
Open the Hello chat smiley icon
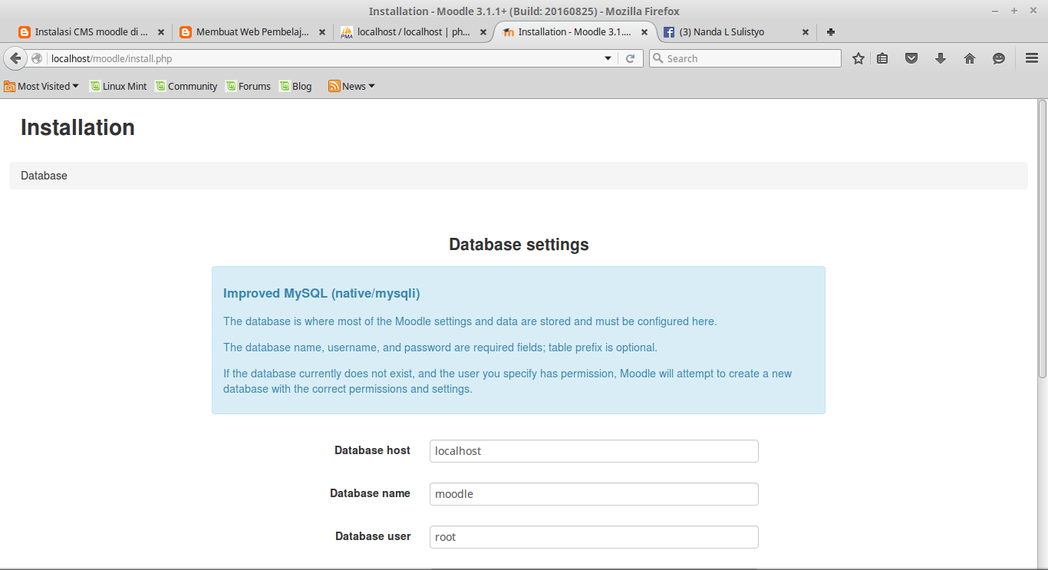tap(999, 58)
